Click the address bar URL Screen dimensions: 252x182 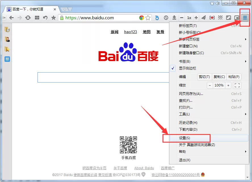point(89,18)
